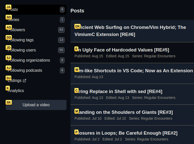Go to Followers in sidebar

[x=36, y=30]
